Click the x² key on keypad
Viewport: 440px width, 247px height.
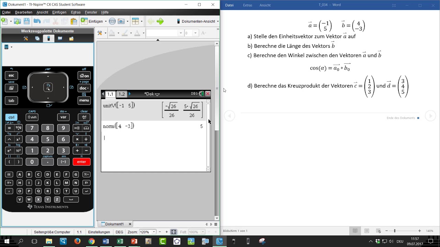pos(18,139)
